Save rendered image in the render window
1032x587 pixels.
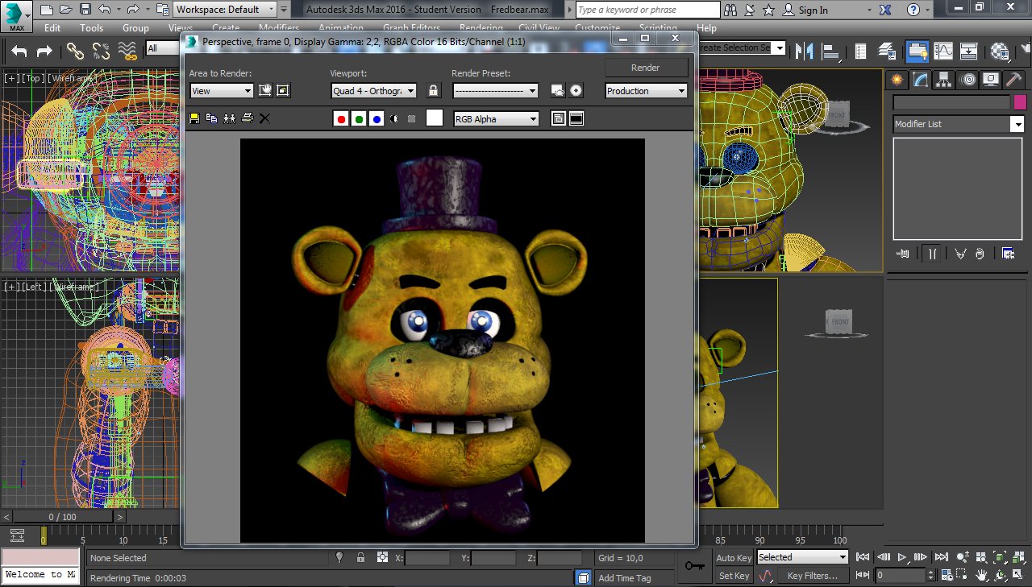(x=194, y=118)
